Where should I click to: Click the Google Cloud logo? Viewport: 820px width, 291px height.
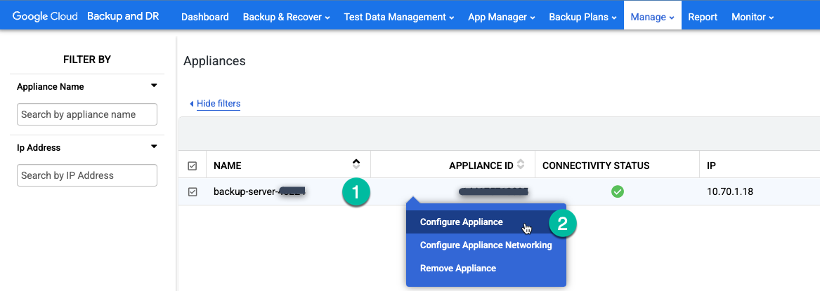click(45, 17)
